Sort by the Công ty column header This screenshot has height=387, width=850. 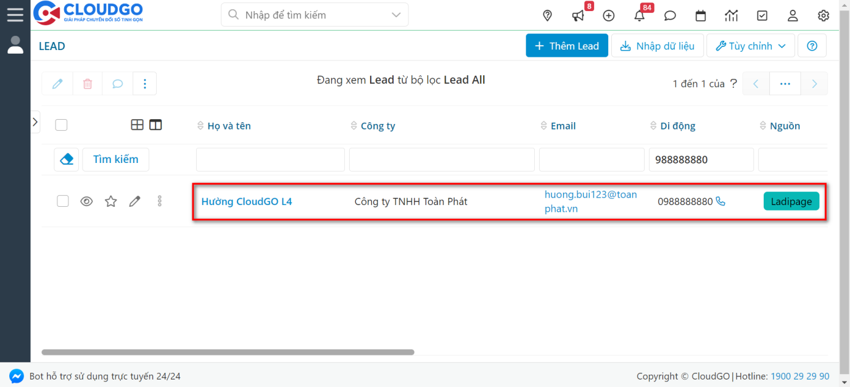(x=378, y=126)
